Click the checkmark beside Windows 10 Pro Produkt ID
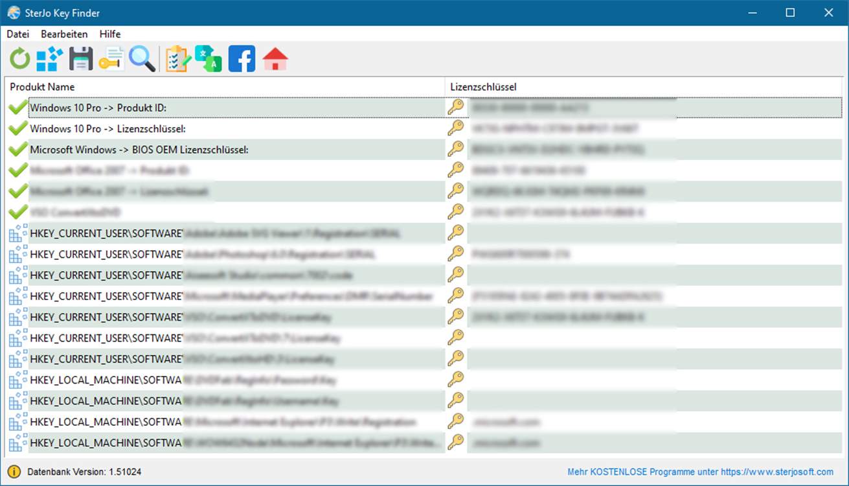The image size is (849, 486). tap(19, 108)
